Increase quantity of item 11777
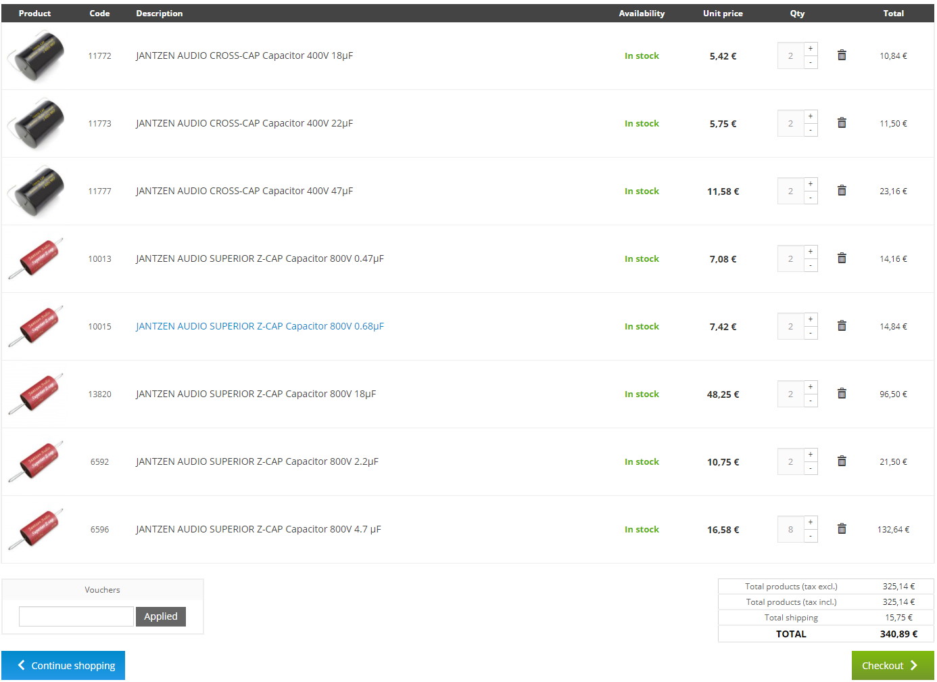Image resolution: width=937 pixels, height=682 pixels. click(811, 184)
